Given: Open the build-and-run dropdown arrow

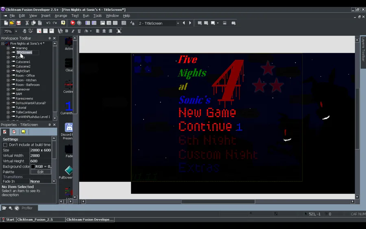Looking at the screenshot, I should [x=218, y=23].
